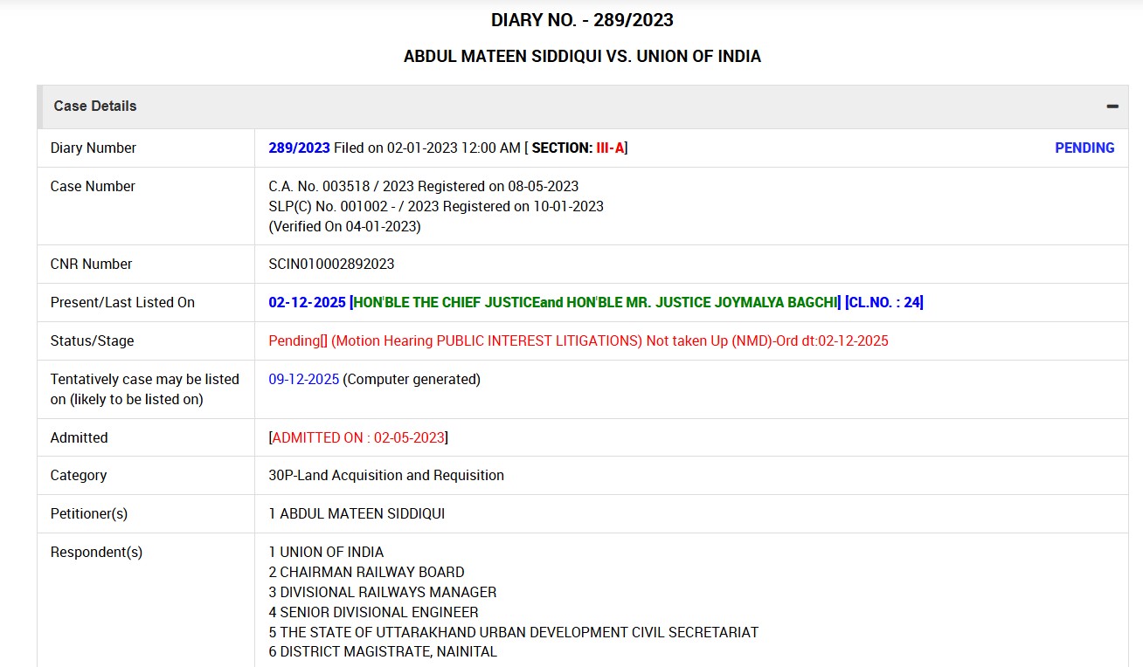Click respondent CHAIRMAN RAILWAY BOARD

371,573
